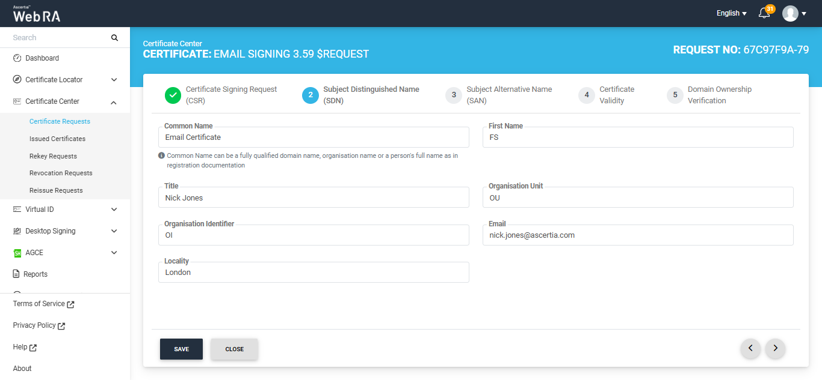The height and width of the screenshot is (380, 822).
Task: Click the sidebar Search field
Action: click(59, 37)
